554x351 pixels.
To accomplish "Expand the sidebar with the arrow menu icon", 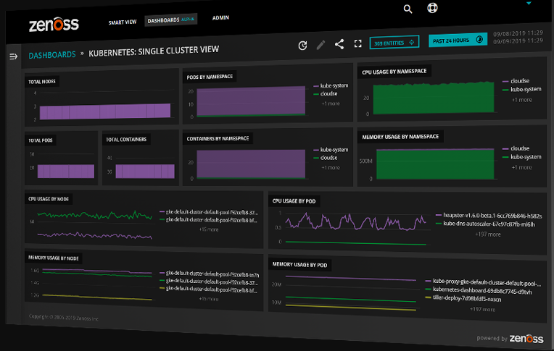I will (x=13, y=56).
